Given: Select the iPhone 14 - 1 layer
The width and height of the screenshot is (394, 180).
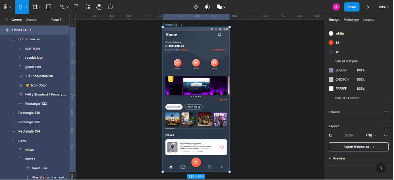Looking at the screenshot, I should click(35, 30).
